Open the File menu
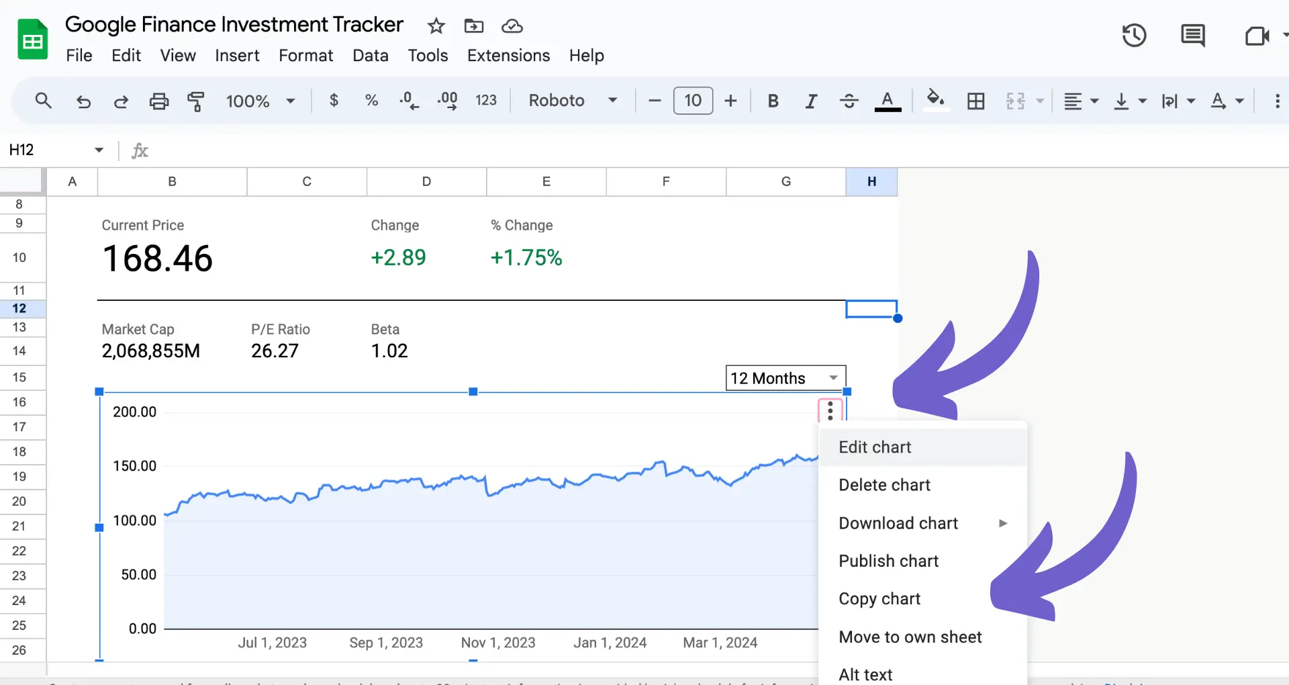This screenshot has height=685, width=1289. [x=79, y=55]
